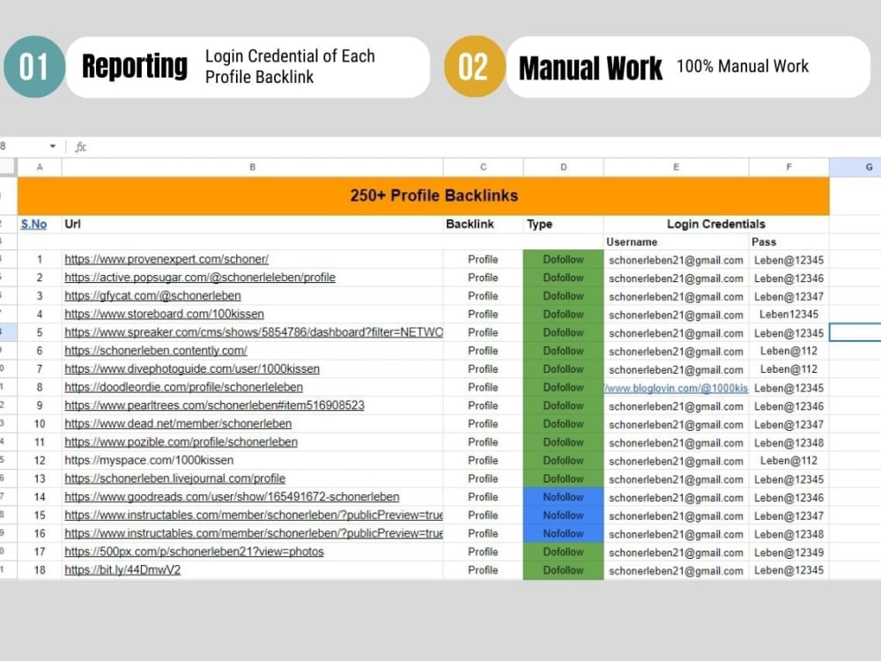The image size is (881, 661).
Task: Open the pozible.com profile link
Action: pyautogui.click(x=181, y=442)
